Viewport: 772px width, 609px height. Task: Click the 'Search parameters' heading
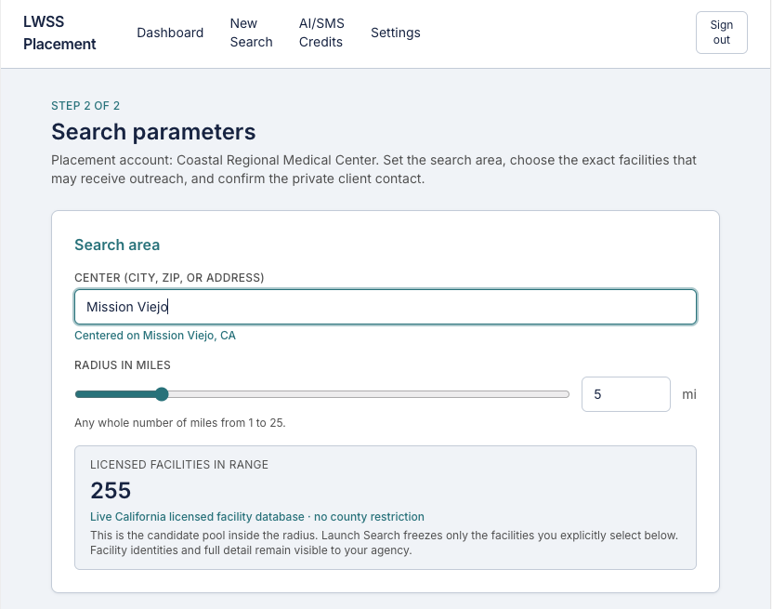point(153,132)
